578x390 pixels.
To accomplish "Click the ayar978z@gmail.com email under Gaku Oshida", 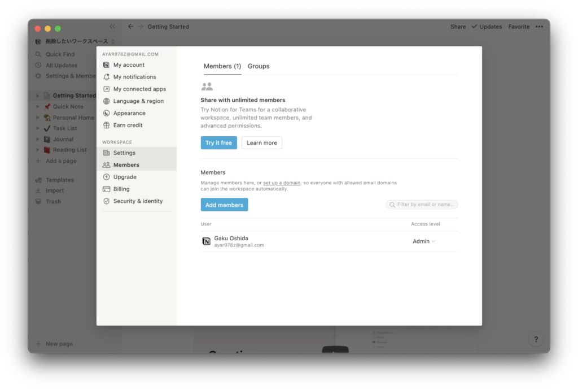I will coord(239,245).
